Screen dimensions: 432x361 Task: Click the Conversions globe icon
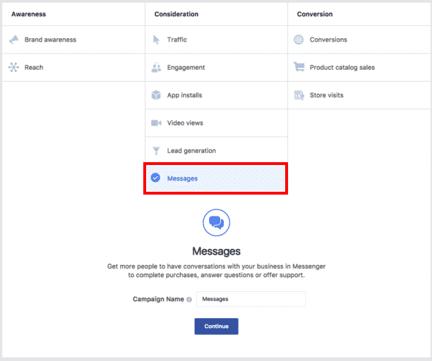click(299, 40)
